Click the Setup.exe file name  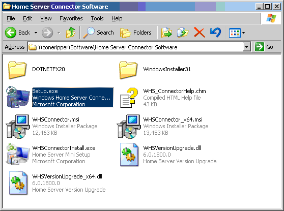pos(45,91)
